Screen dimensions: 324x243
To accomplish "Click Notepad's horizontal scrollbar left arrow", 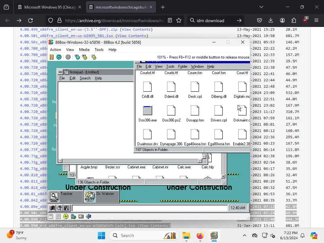I will coord(60,161).
